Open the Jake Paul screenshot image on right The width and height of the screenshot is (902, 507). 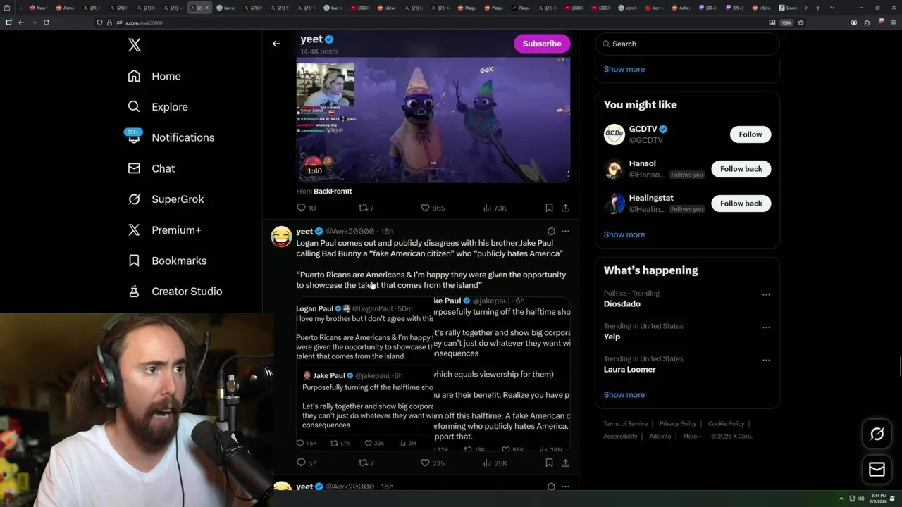pyautogui.click(x=502, y=374)
